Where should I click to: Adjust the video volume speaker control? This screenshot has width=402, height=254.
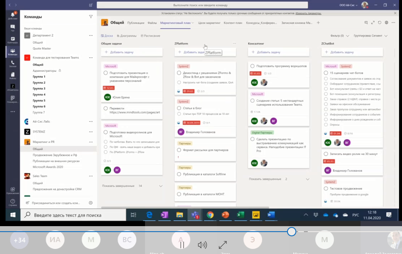click(202, 245)
